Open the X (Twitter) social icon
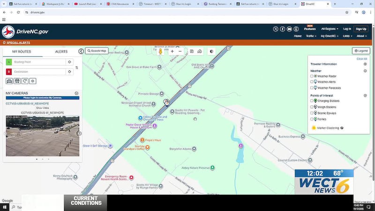 [276, 29]
